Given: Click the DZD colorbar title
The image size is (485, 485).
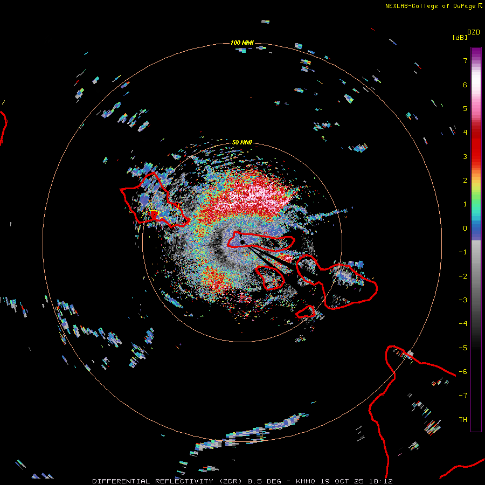Looking at the screenshot, I should (x=474, y=32).
